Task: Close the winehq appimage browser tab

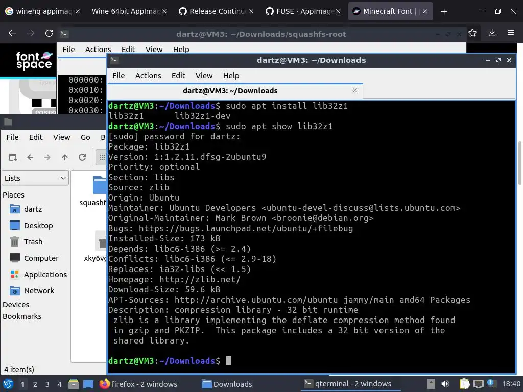Action: 78,12
